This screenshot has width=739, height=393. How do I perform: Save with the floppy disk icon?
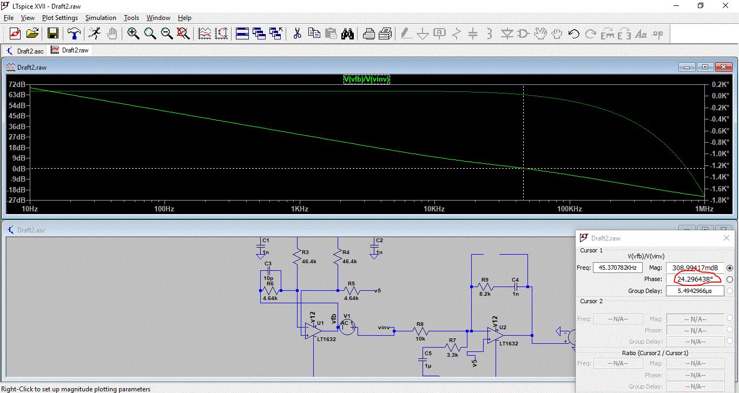(53, 34)
